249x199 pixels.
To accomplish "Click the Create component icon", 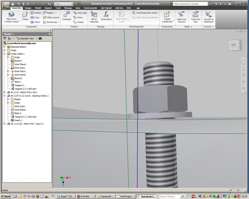I will coord(25,16).
